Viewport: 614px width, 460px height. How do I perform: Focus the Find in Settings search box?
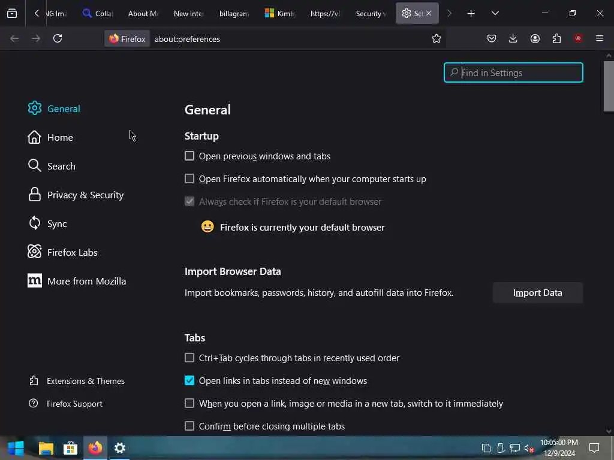[513, 72]
